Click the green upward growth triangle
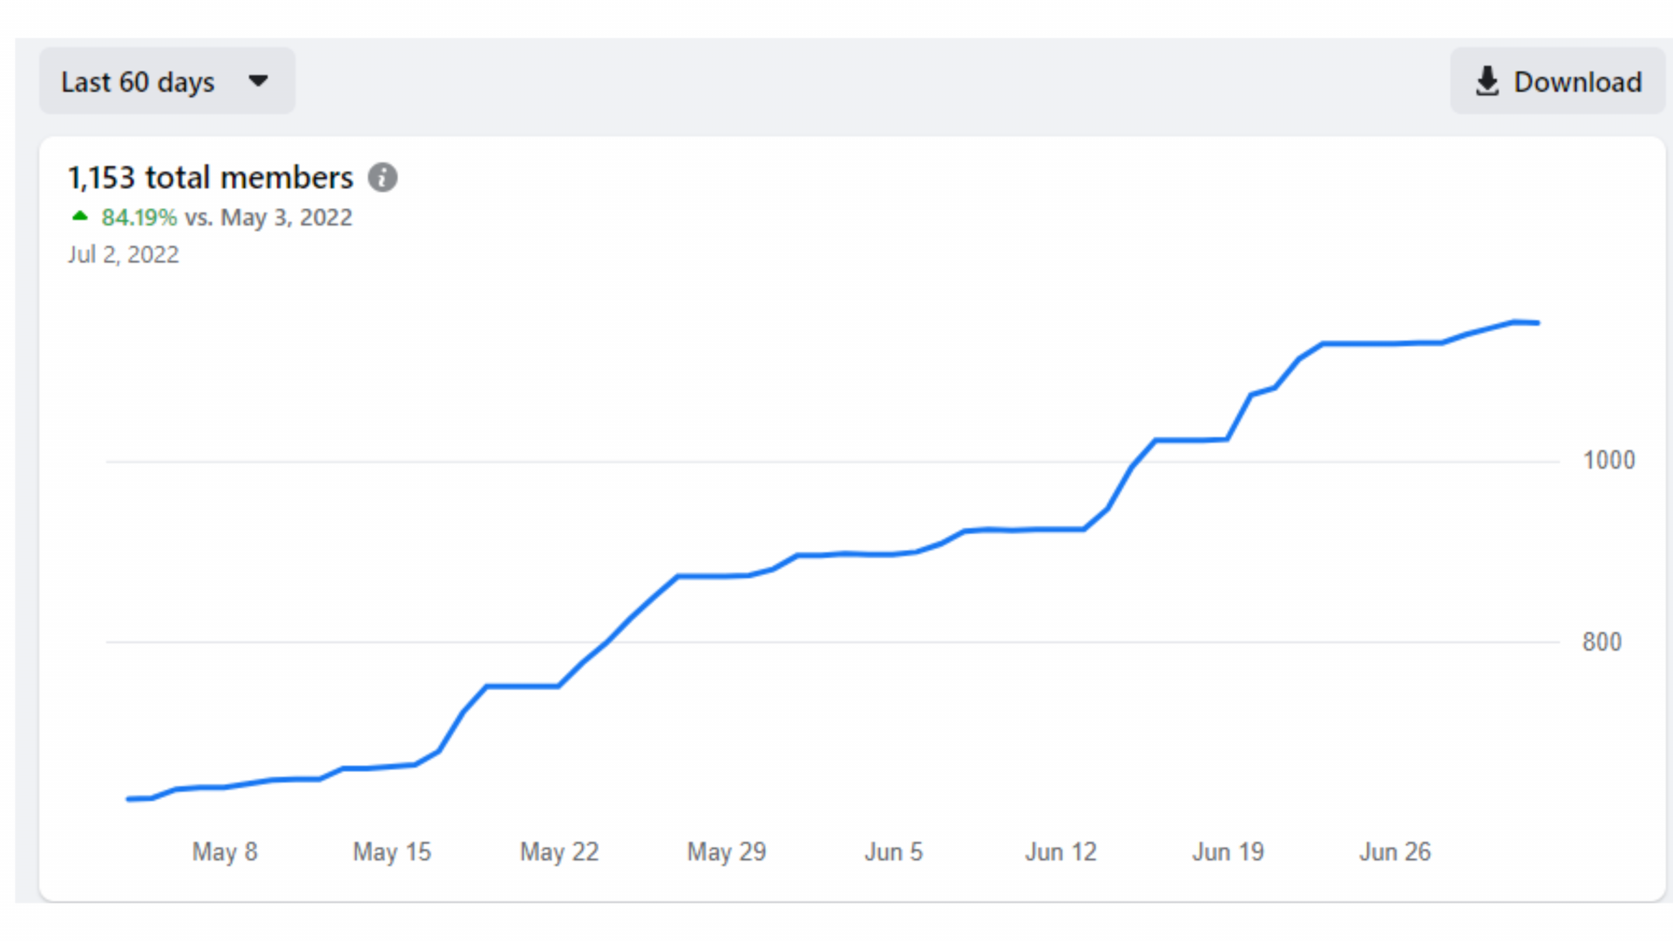This screenshot has height=941, width=1673. [x=80, y=216]
